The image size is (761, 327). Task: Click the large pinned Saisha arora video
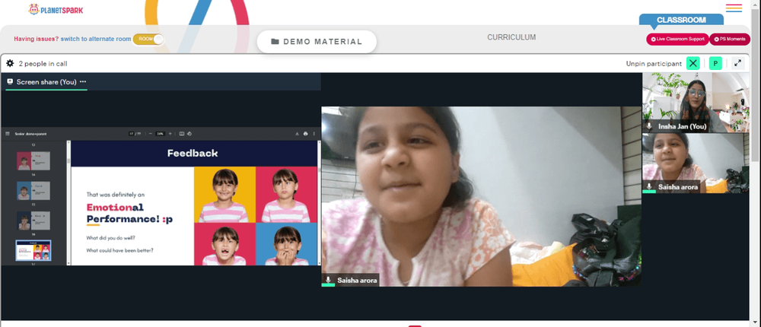pos(481,196)
